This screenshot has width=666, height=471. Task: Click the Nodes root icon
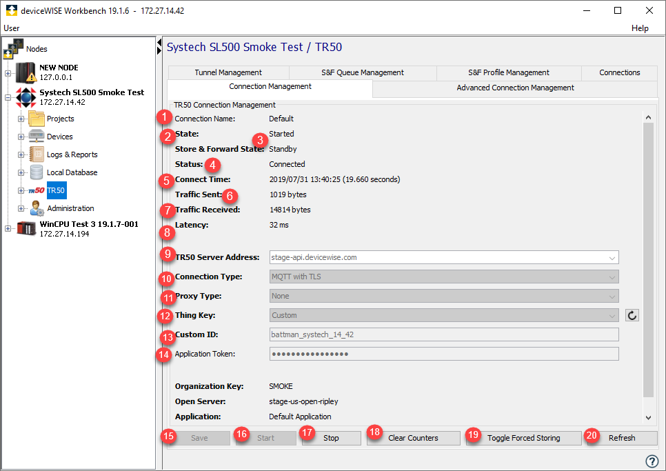[x=12, y=49]
